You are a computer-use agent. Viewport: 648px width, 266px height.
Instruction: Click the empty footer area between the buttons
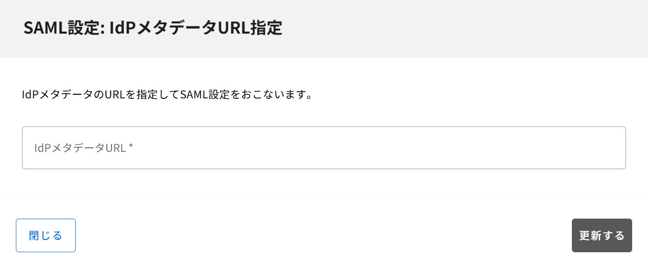[323, 235]
